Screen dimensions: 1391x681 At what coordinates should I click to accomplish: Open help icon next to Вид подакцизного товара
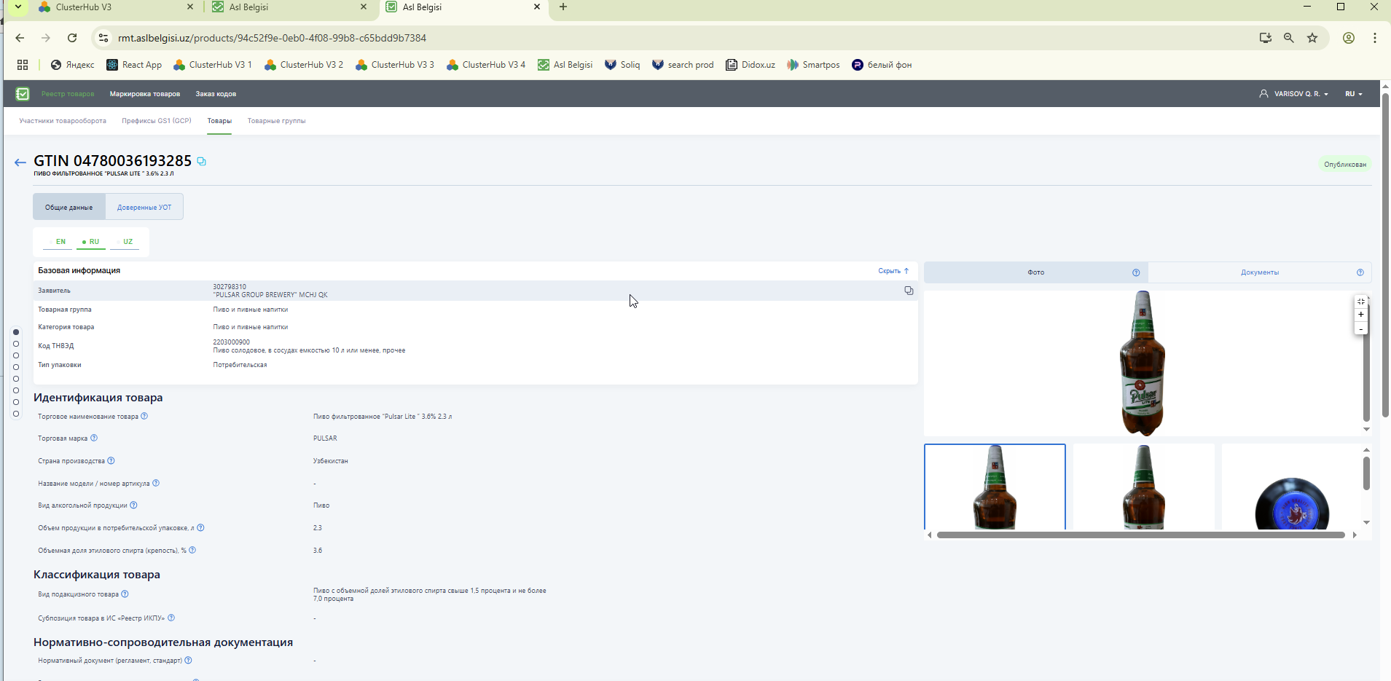pos(125,594)
